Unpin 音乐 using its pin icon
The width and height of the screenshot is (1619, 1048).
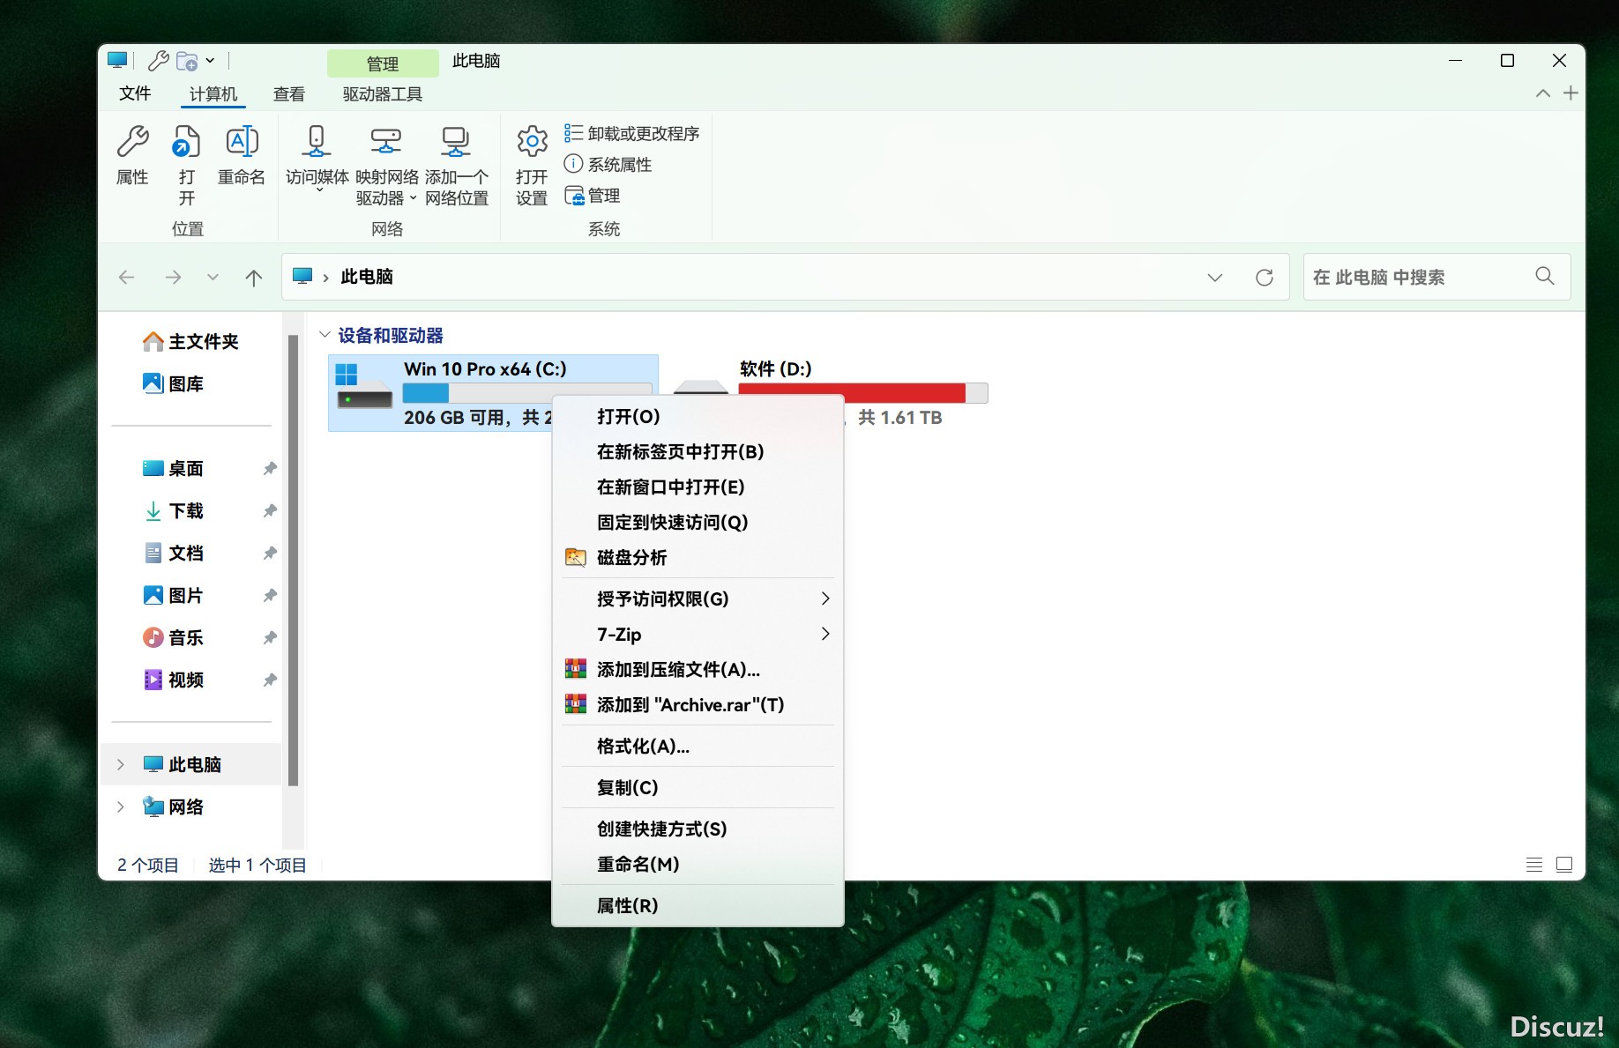pyautogui.click(x=270, y=638)
